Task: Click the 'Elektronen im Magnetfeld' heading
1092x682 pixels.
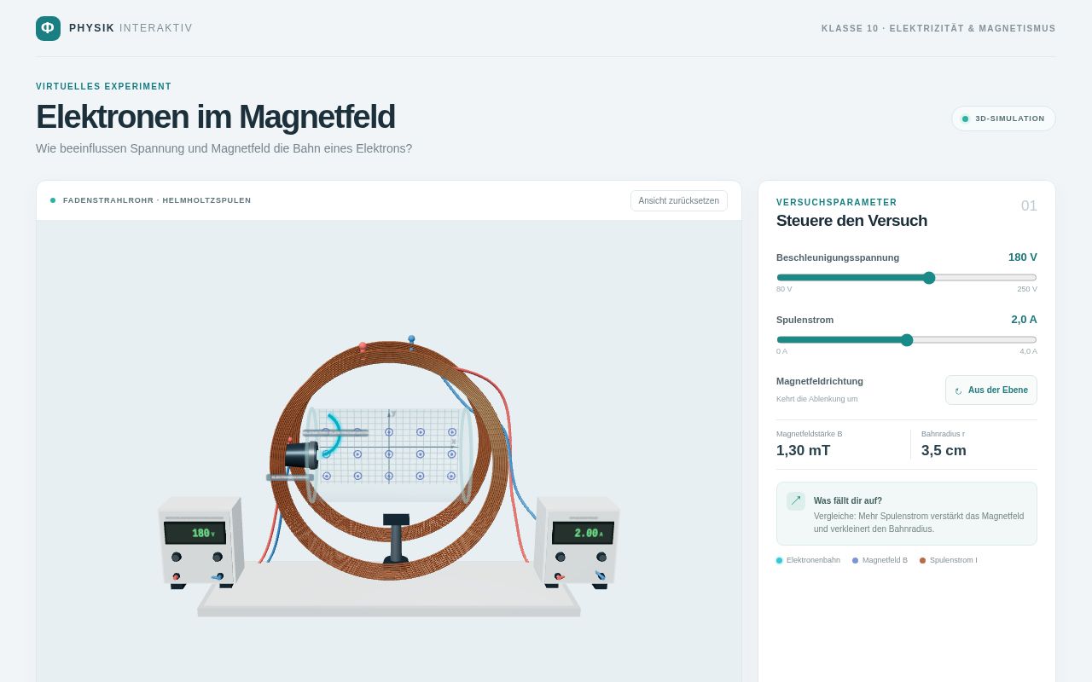Action: click(215, 117)
